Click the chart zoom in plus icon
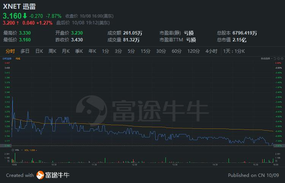Viewport: 285px width, 183px height. point(282,58)
